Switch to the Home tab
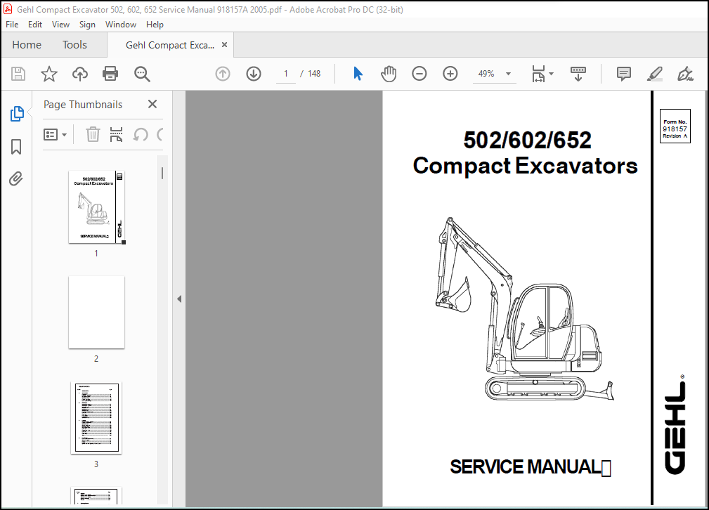The height and width of the screenshot is (510, 709). (27, 45)
